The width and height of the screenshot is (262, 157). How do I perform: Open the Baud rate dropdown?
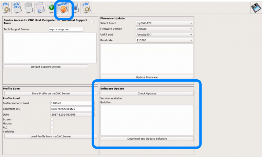(164, 40)
